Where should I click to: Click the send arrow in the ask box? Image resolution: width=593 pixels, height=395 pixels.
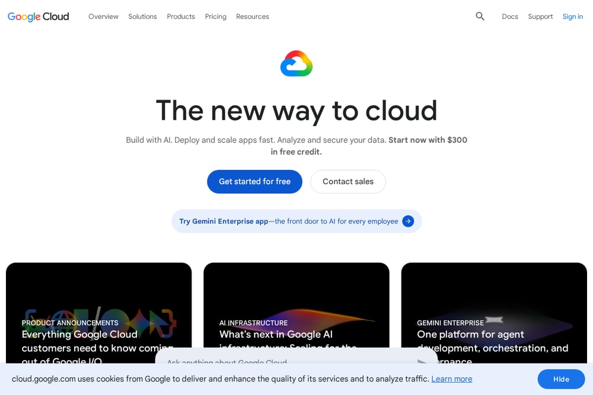422,361
